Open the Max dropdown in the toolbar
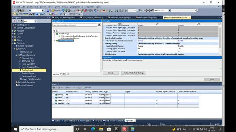The image size is (236, 132). coord(169,11)
